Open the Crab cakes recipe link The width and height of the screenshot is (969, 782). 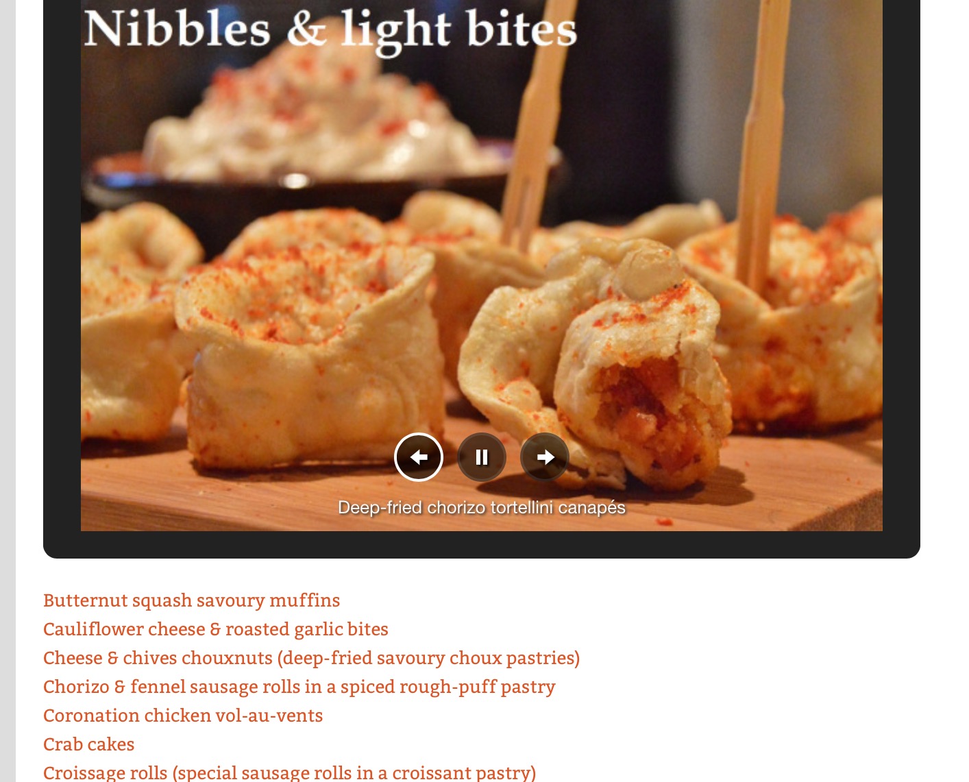[x=89, y=744]
